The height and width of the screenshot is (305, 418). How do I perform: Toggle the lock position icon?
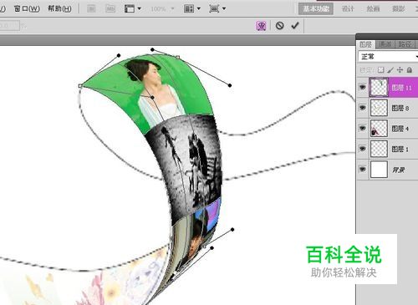[400, 70]
